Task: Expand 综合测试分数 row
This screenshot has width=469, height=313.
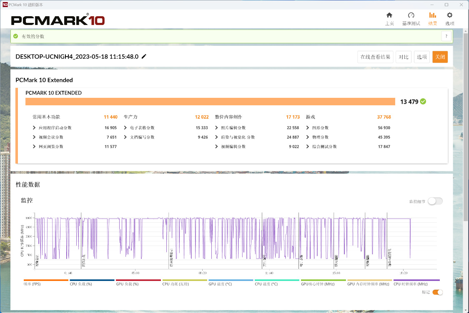Action: point(308,147)
